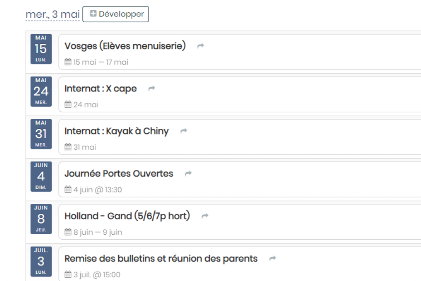This screenshot has width=421, height=281.
Task: Click share arrow beside Internat : X cape
Action: pos(152,88)
